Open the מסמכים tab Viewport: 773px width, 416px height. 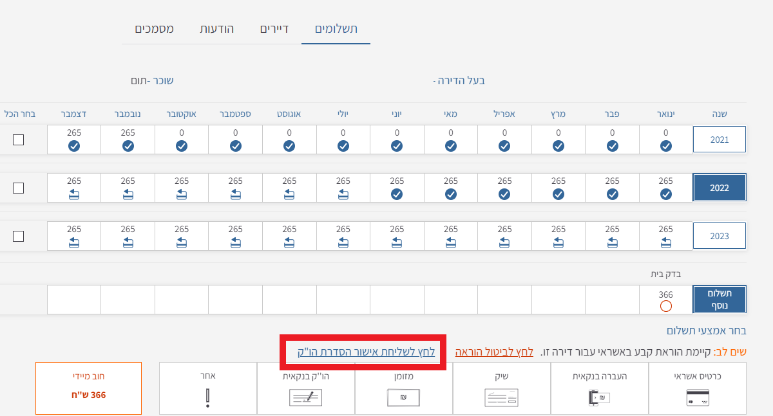point(154,29)
